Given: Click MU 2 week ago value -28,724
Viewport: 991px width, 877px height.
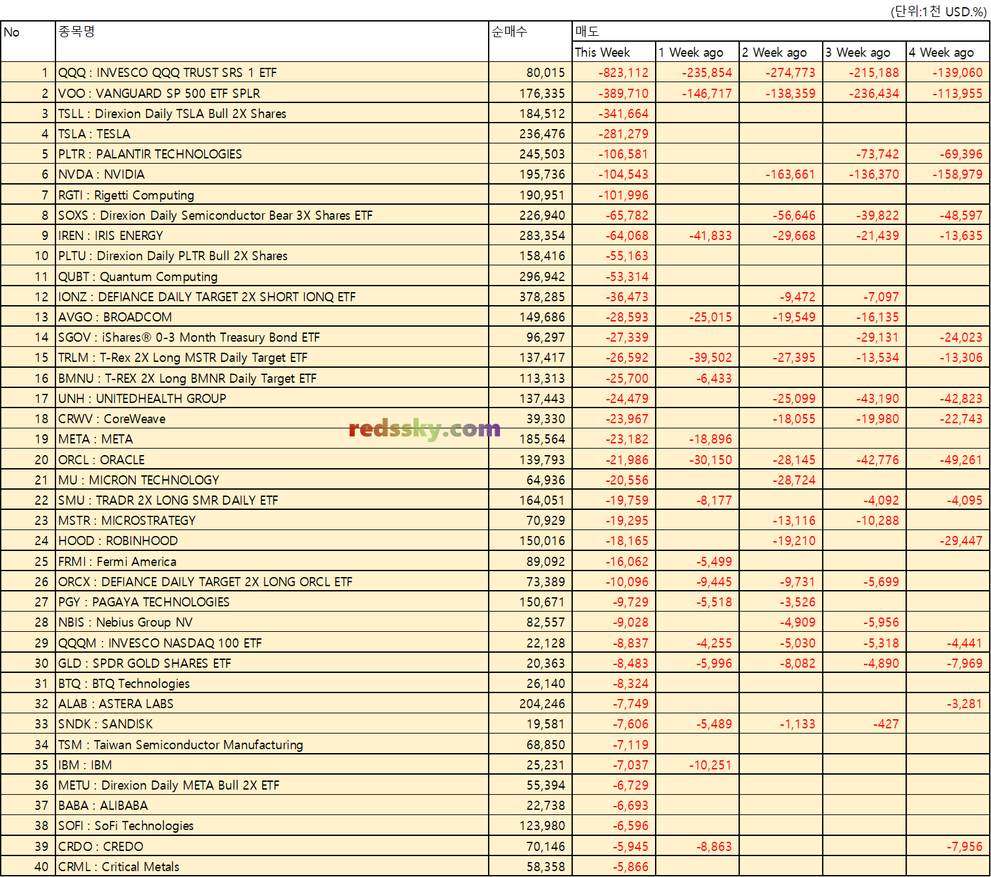Looking at the screenshot, I should tap(794, 480).
